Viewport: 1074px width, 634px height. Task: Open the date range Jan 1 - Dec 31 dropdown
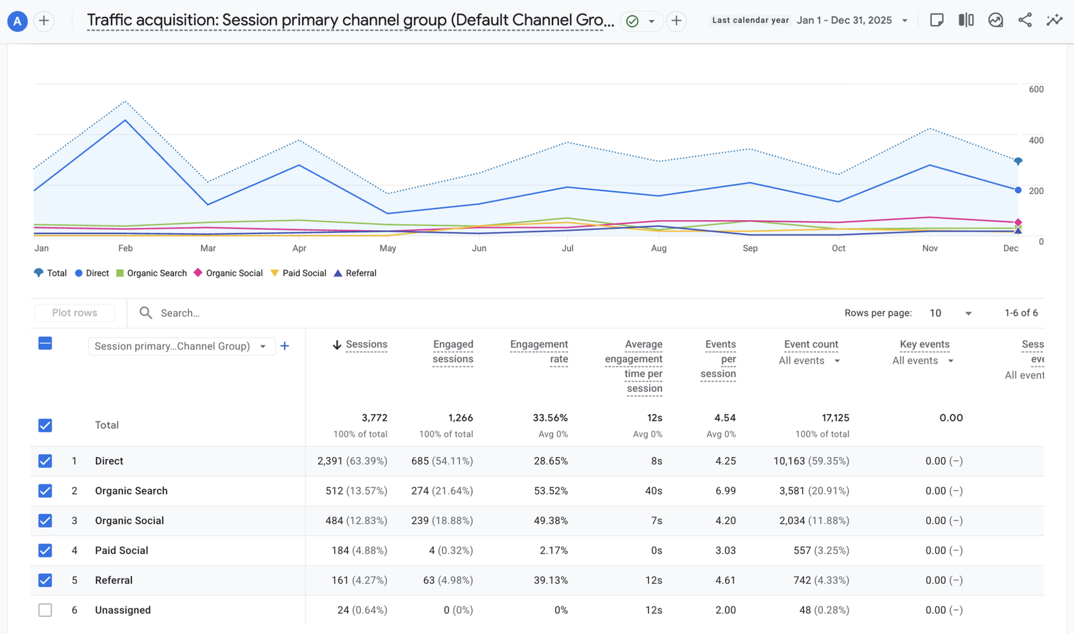point(852,20)
